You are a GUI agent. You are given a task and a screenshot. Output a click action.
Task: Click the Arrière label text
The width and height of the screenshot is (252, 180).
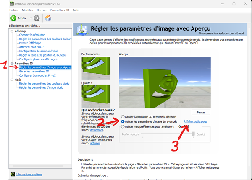click(22, 18)
